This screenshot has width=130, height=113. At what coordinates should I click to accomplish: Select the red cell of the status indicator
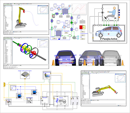(x=81, y=27)
